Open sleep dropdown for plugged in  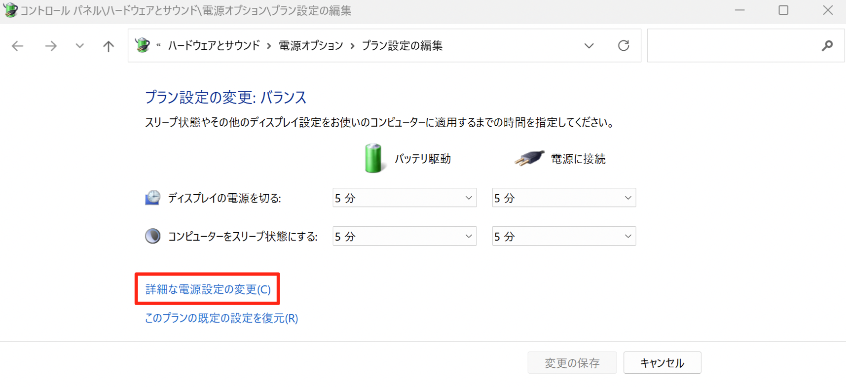563,236
